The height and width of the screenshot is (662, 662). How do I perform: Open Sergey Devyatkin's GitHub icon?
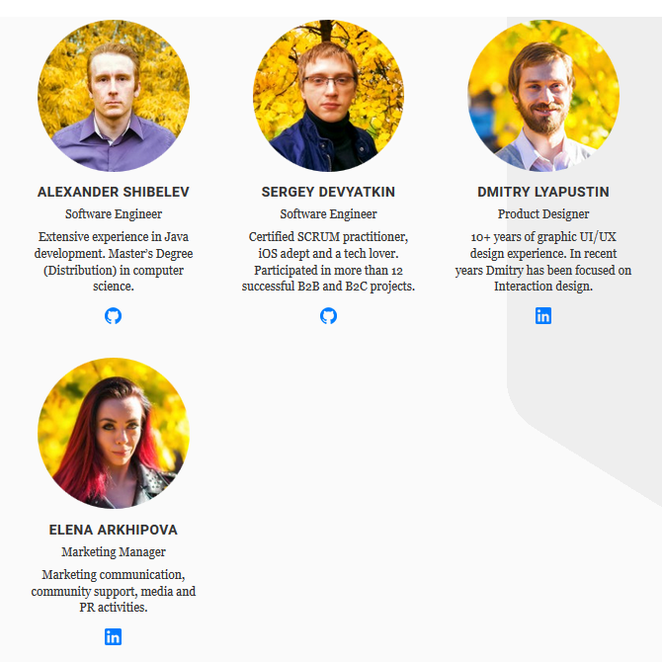(328, 316)
